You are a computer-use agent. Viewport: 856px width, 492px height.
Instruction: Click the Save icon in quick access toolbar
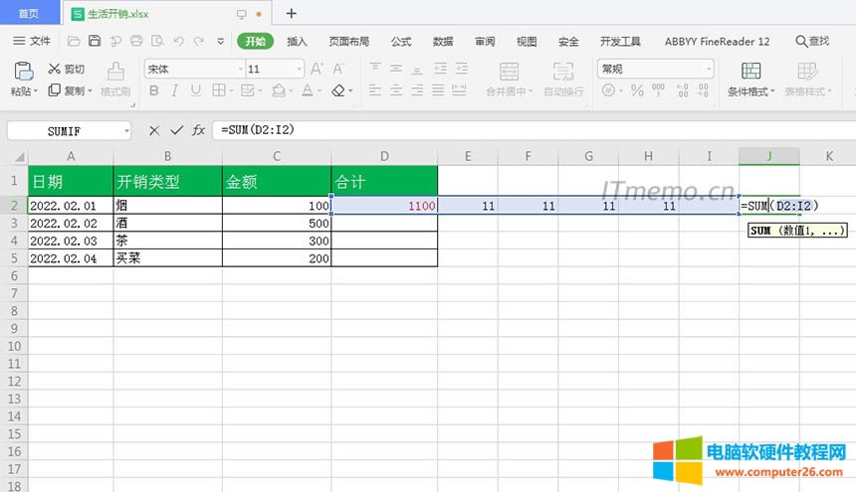coord(95,41)
